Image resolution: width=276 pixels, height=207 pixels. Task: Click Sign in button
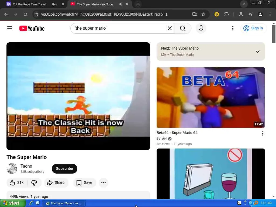253,28
